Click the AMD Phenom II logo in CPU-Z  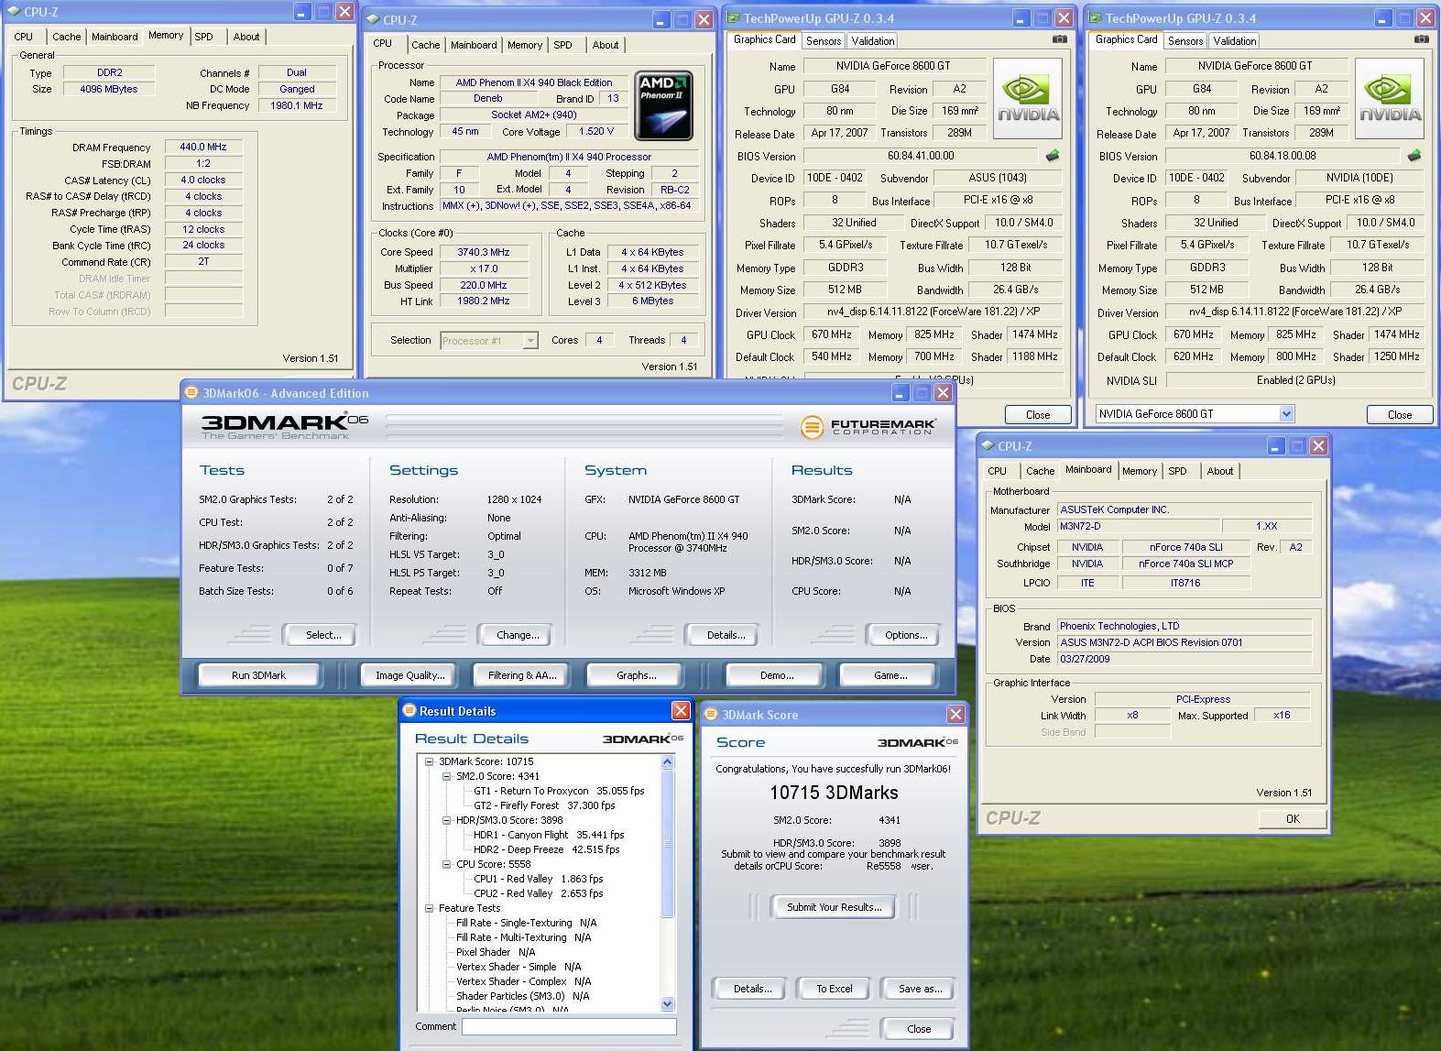coord(664,106)
